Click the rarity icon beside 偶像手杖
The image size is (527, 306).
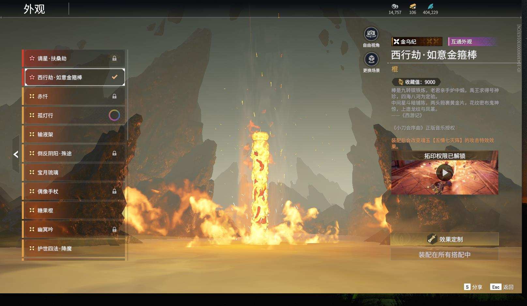(32, 191)
